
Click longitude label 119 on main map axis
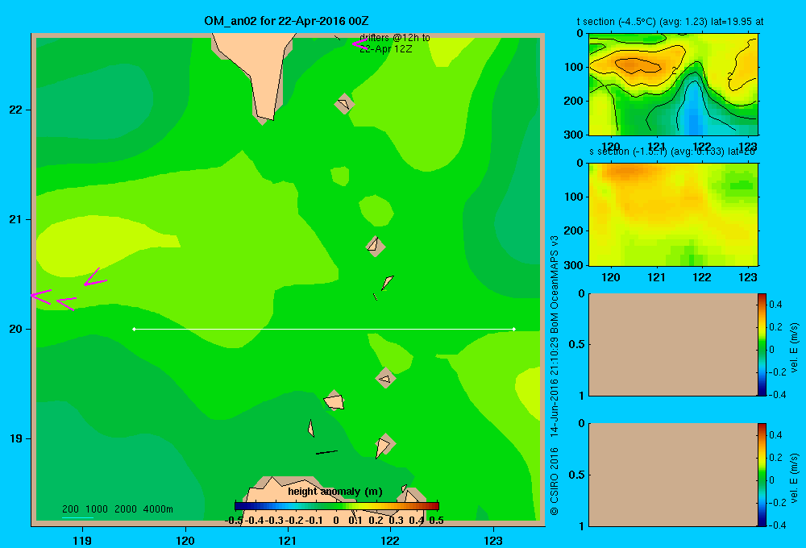(x=82, y=540)
